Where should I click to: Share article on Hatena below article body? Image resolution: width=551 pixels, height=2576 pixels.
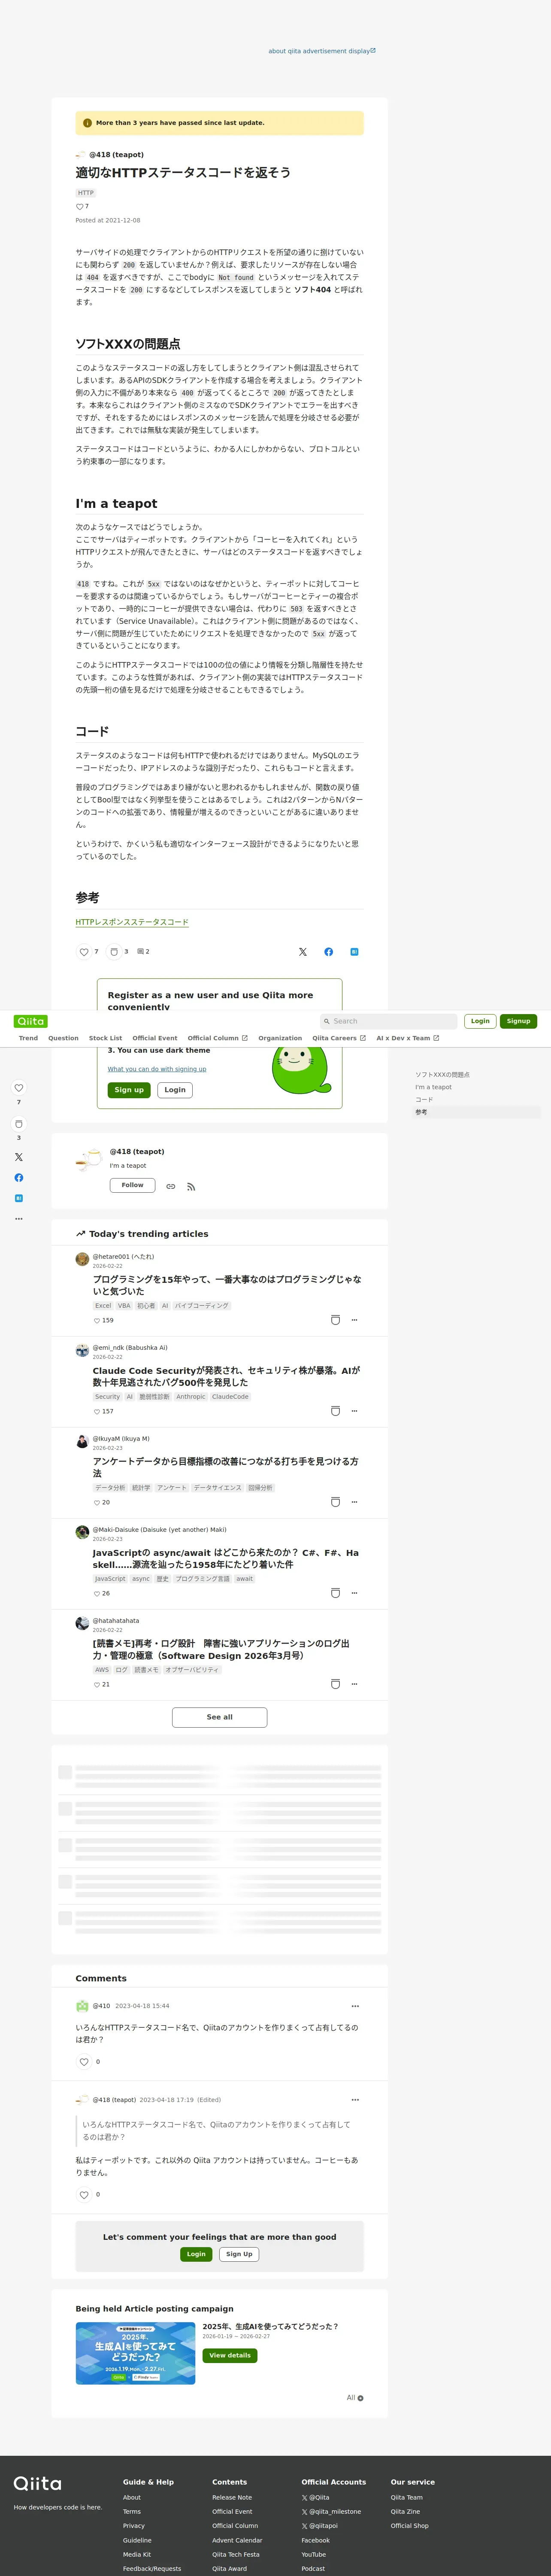coord(354,952)
